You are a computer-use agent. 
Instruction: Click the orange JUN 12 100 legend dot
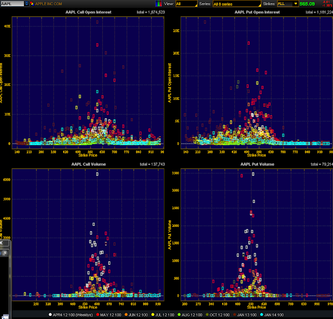click(126, 314)
